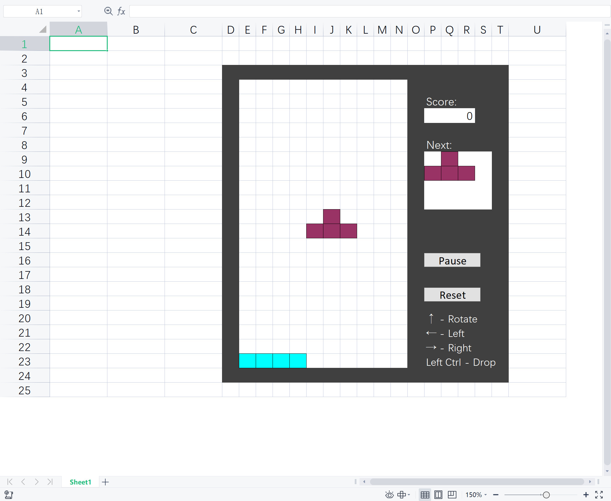Open the Name Box dropdown arrow
The width and height of the screenshot is (611, 501).
pyautogui.click(x=79, y=11)
